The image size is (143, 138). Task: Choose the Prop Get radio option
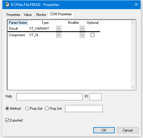(x=27, y=109)
